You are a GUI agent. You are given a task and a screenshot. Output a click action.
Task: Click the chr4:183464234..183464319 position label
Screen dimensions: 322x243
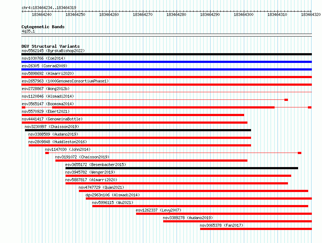pyautogui.click(x=49, y=8)
